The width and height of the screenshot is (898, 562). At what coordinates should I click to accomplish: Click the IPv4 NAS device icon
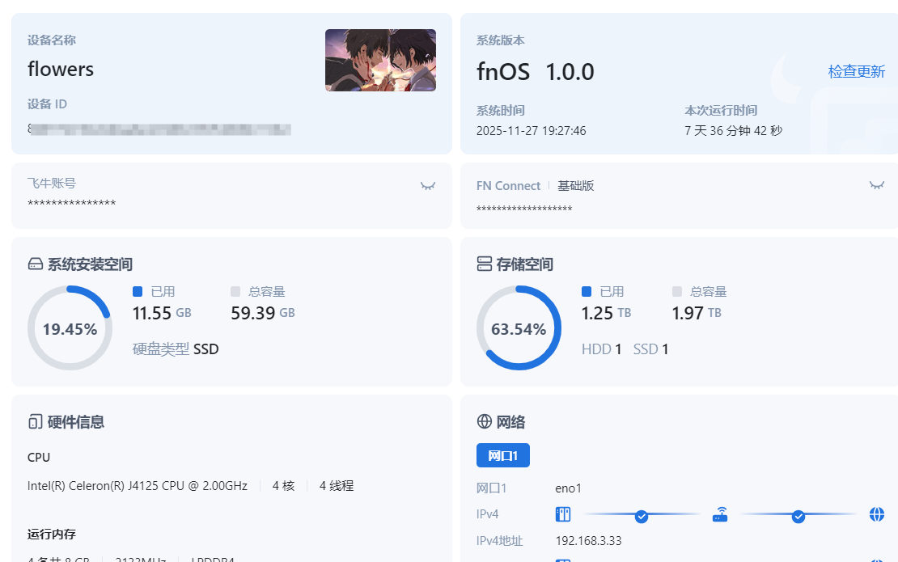coord(563,514)
